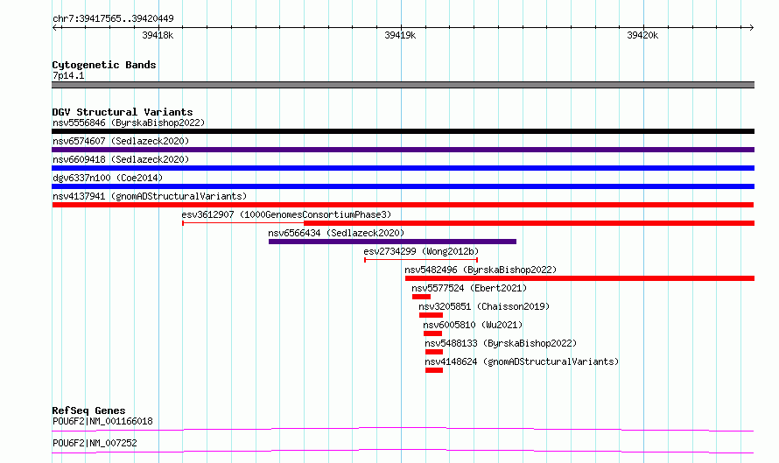The height and width of the screenshot is (463, 779).
Task: Open nsv6566434 (Sedlazeck2020) label
Action: click(x=336, y=233)
